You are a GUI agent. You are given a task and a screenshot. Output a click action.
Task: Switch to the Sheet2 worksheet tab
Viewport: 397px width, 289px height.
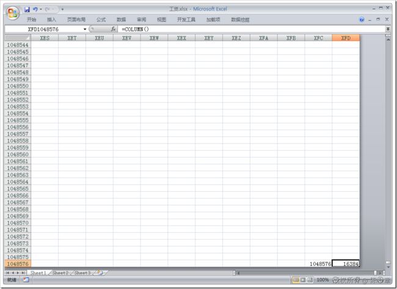[x=60, y=273]
